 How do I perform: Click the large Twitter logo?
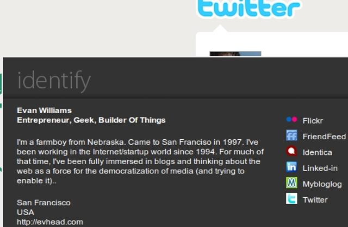(248, 9)
